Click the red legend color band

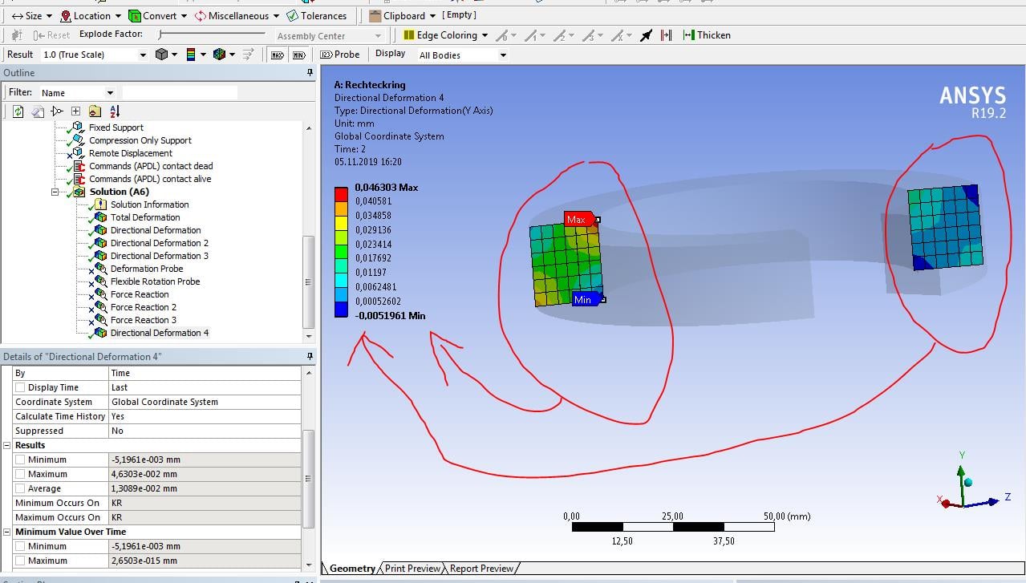[x=342, y=194]
